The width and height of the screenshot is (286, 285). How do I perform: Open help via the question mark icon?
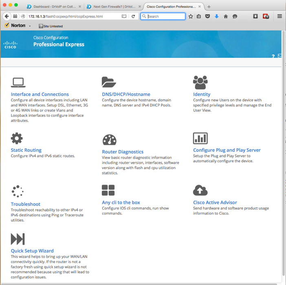[x=273, y=56]
